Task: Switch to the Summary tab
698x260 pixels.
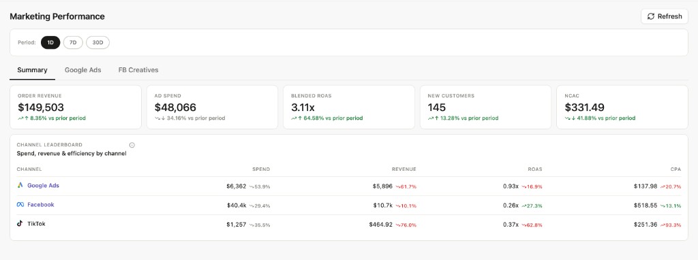Action: click(33, 70)
